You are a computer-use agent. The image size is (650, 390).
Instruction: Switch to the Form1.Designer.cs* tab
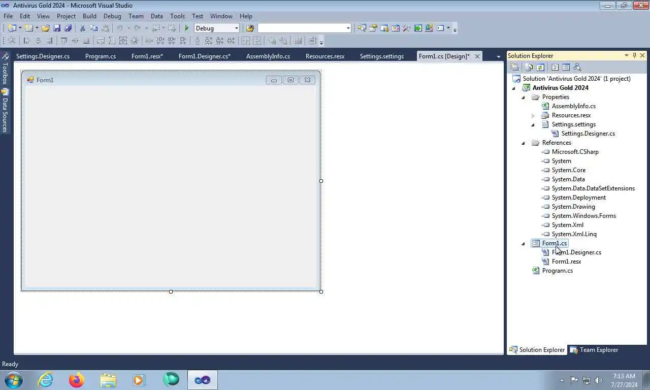(x=204, y=56)
